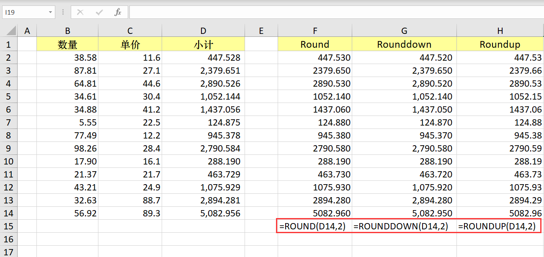Select the unit price cell 11.6
Image resolution: width=544 pixels, height=257 pixels.
point(130,57)
